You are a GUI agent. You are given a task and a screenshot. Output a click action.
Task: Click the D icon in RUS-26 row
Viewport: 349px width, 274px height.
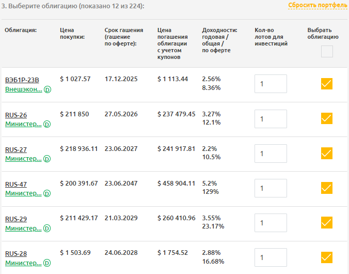click(x=47, y=124)
